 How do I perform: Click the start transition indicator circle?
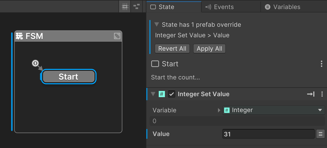(x=35, y=63)
